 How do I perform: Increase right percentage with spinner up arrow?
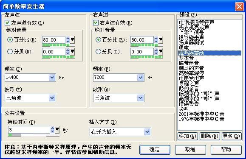click(x=156, y=38)
